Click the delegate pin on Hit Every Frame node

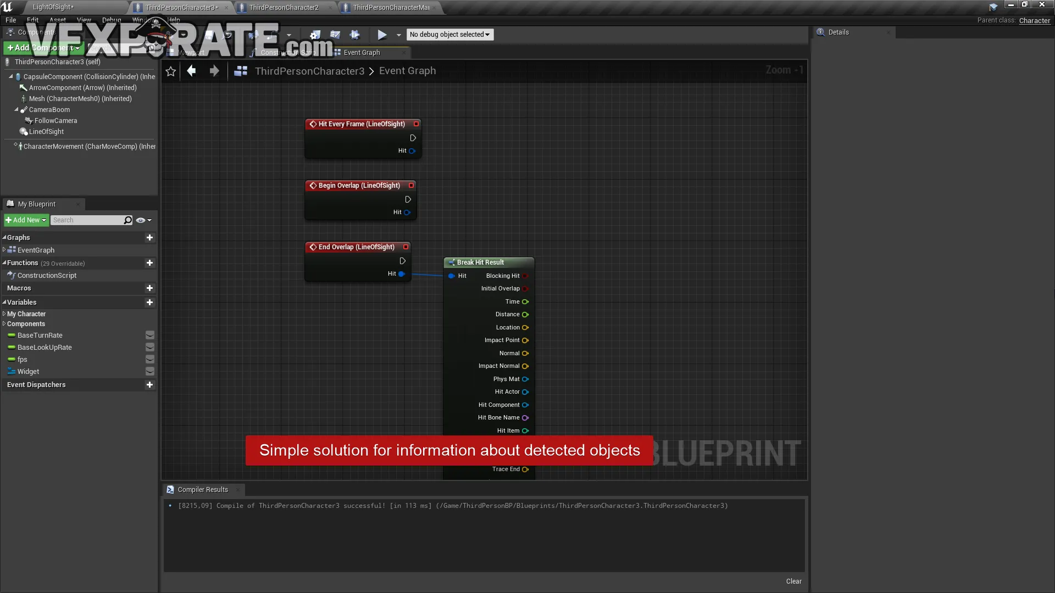point(416,124)
